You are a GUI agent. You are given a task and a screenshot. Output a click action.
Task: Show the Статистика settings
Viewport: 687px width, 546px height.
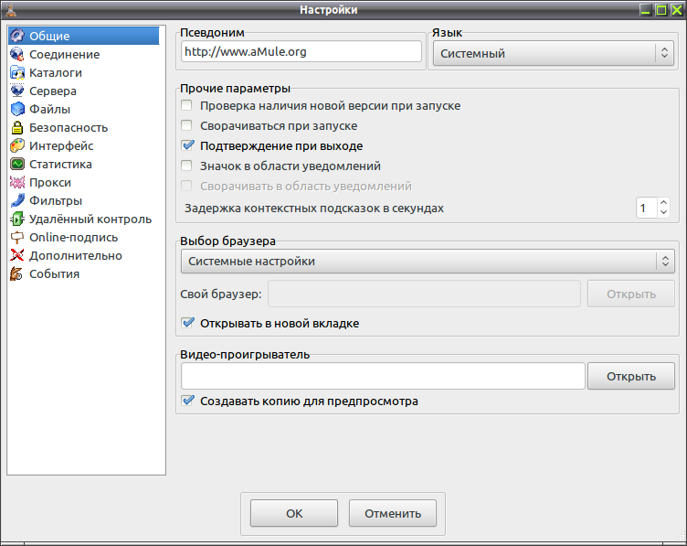[60, 165]
